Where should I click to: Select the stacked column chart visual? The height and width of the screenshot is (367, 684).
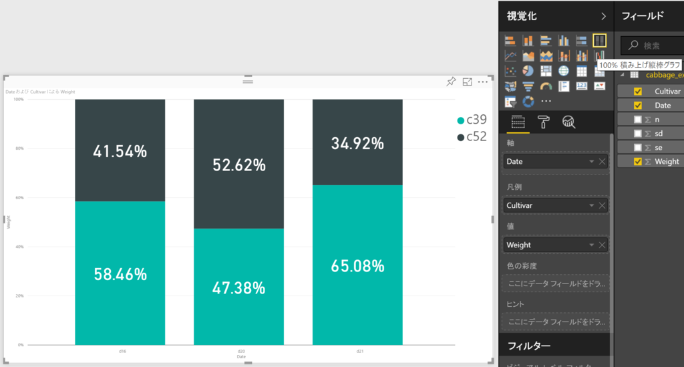point(528,41)
